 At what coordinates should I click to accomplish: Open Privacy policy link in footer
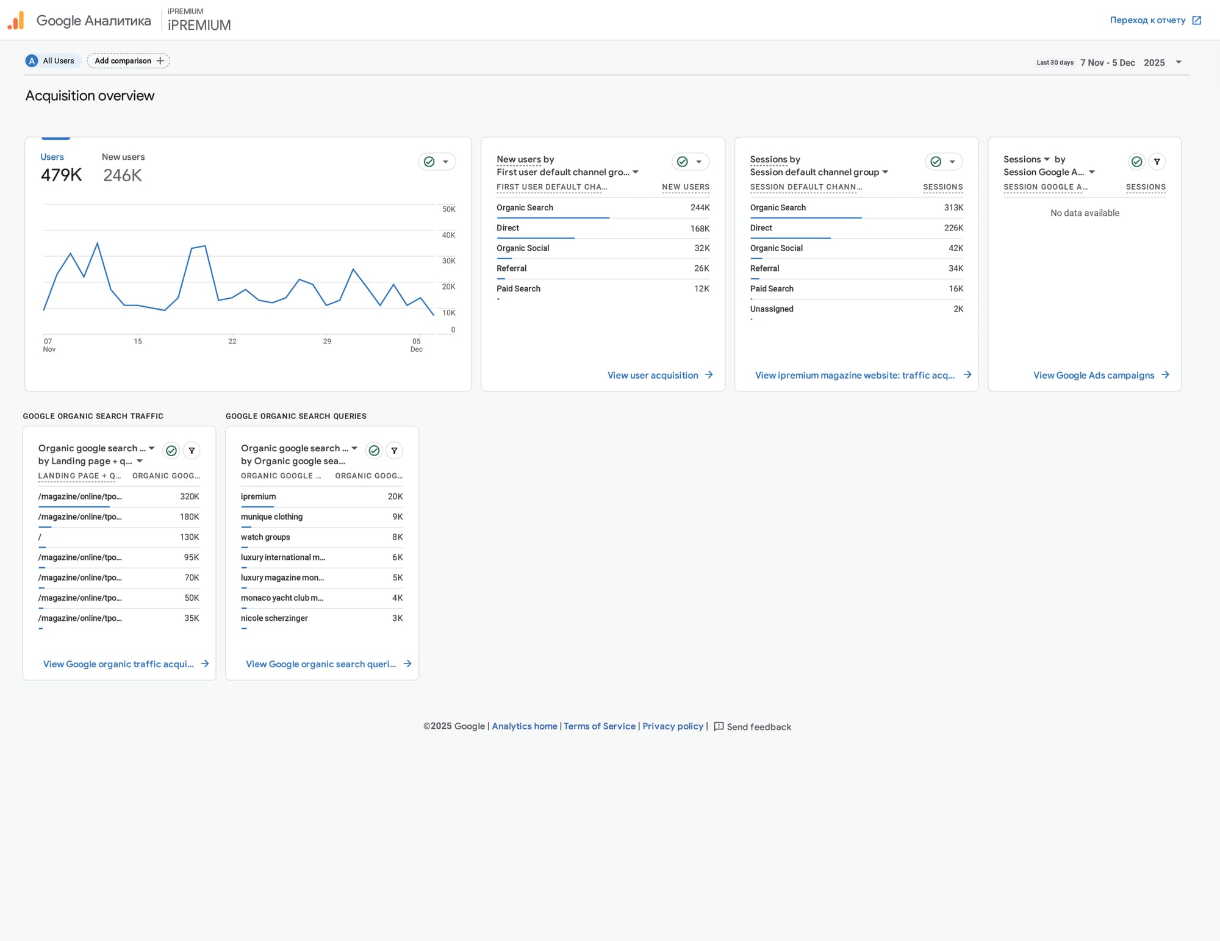pyautogui.click(x=672, y=726)
